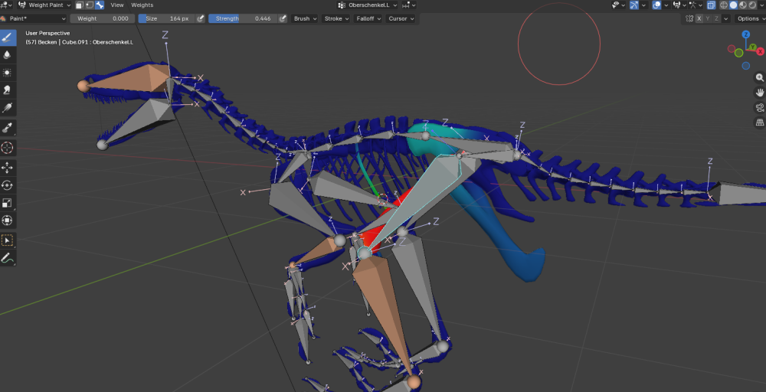Disable paint mask mode
Image resolution: width=766 pixels, height=392 pixels.
pos(79,5)
